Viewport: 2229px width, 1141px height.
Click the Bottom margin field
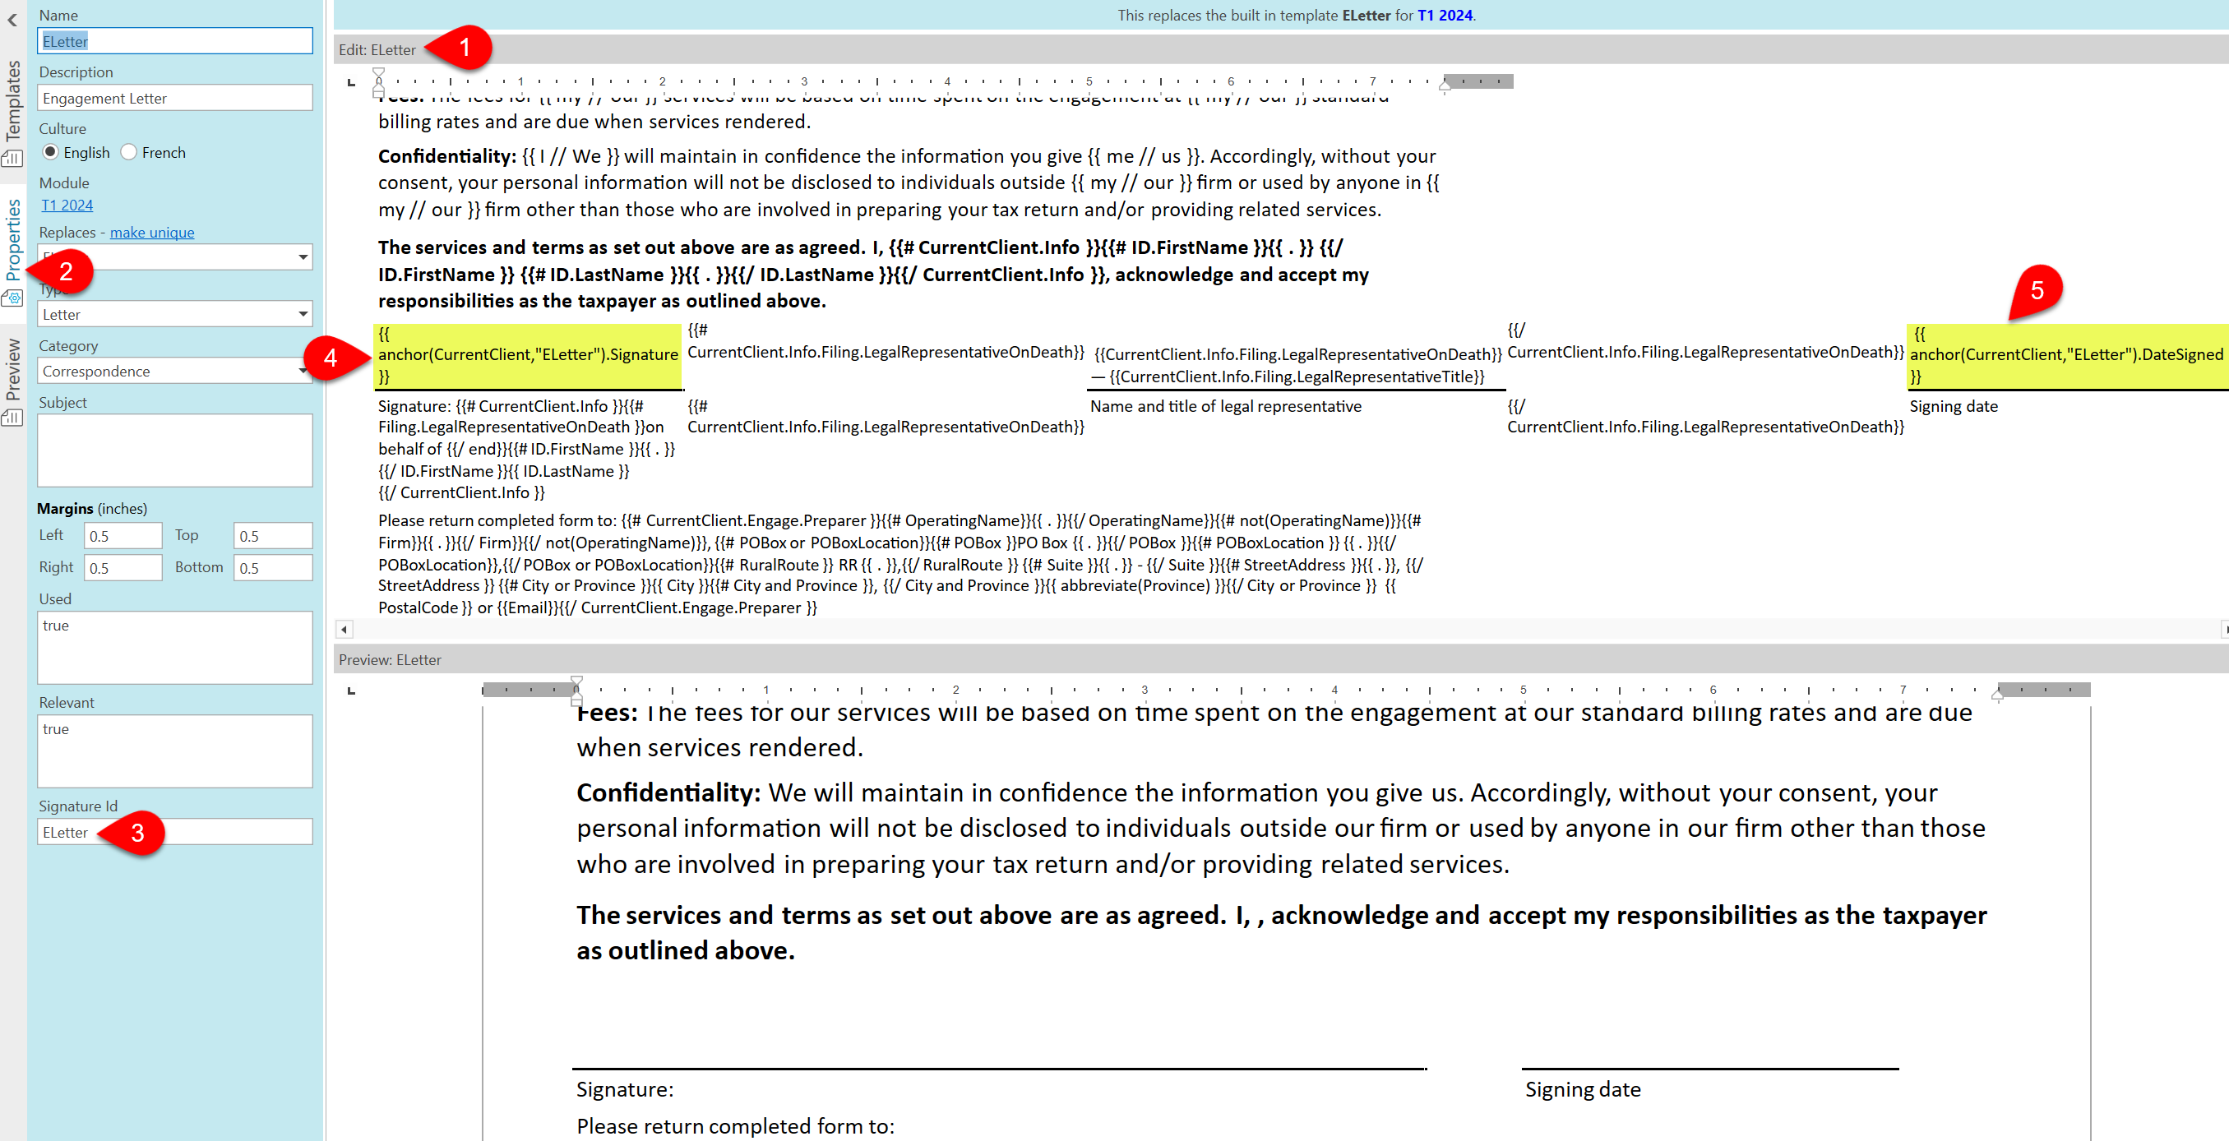[273, 567]
